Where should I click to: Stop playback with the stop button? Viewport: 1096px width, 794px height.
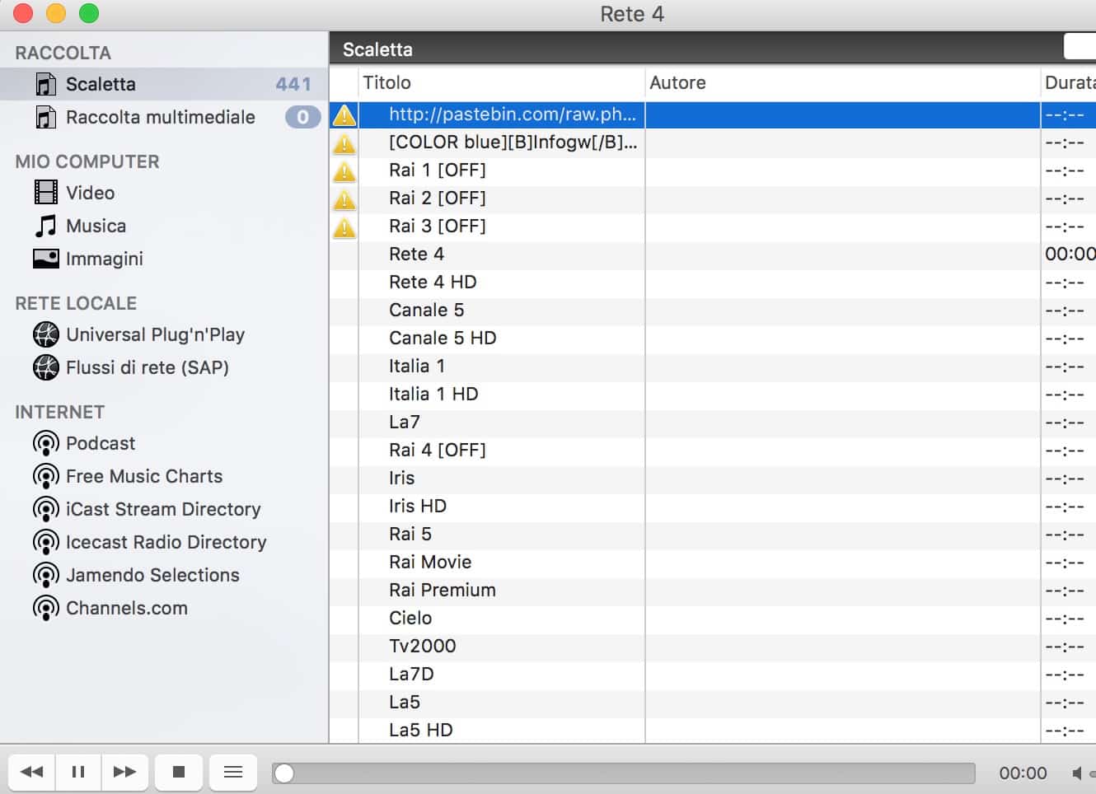(179, 772)
